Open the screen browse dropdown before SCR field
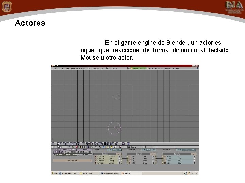 click(x=89, y=68)
